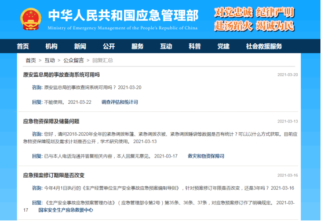This screenshot has width=321, height=221.
Task: Open the 机构 navigation menu item
Action: point(52,46)
